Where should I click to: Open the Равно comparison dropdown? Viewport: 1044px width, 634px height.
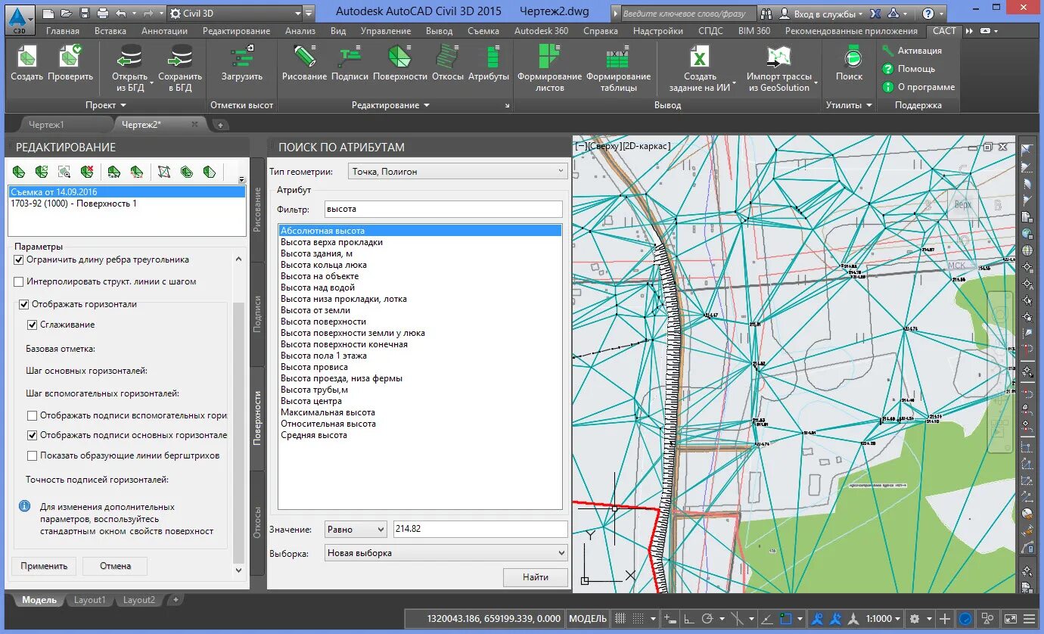pos(356,530)
